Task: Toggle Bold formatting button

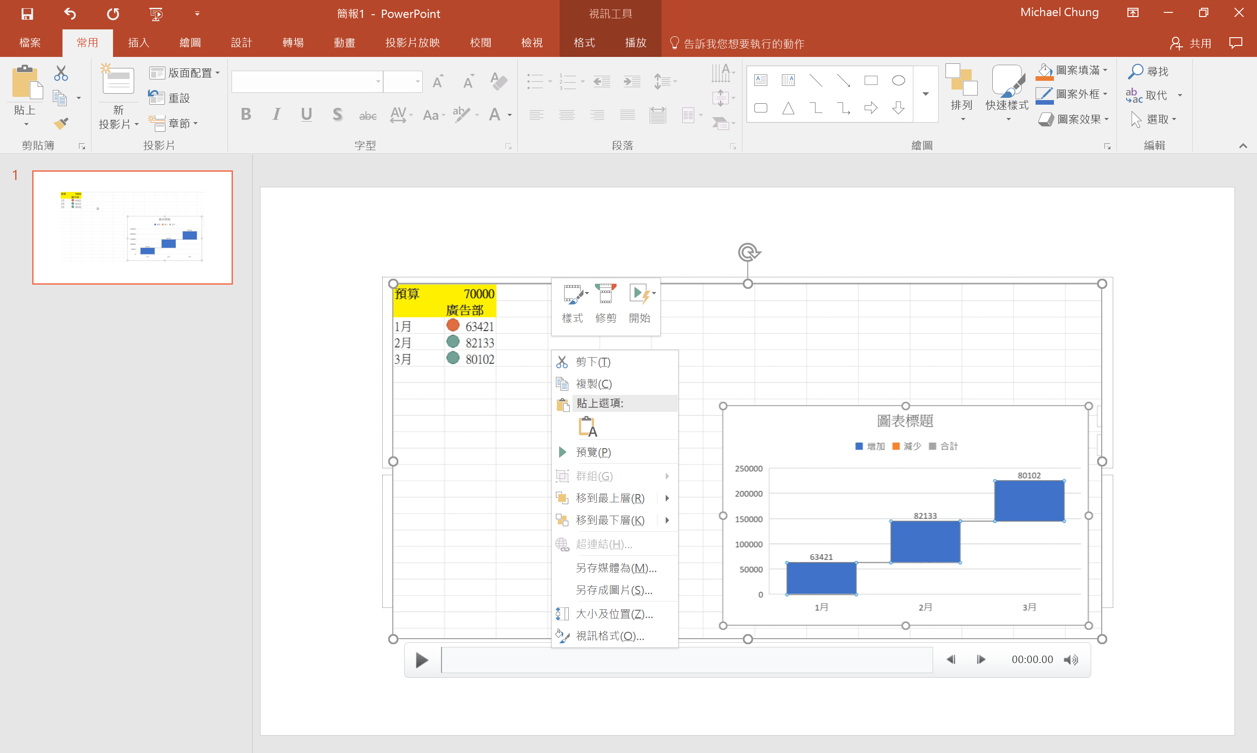Action: (246, 115)
